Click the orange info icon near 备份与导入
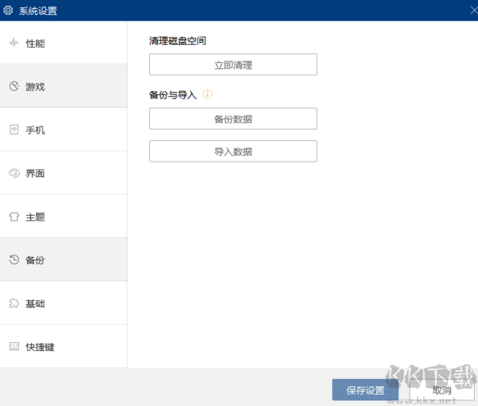 [x=207, y=94]
